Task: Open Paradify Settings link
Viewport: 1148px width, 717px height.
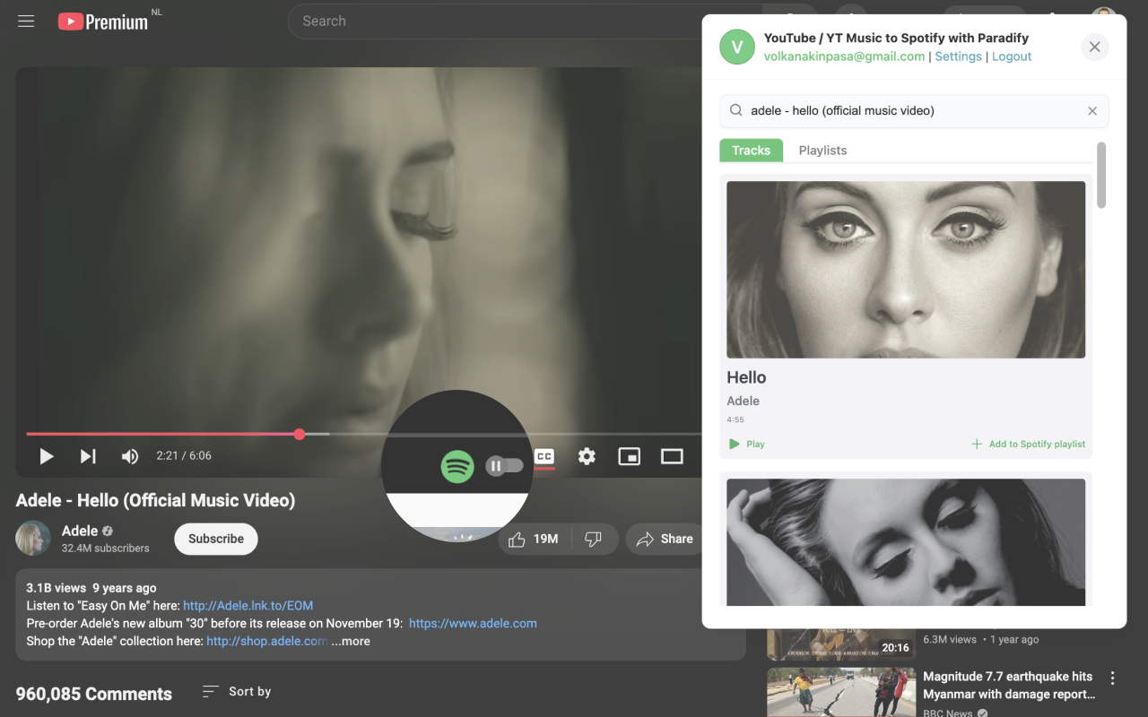Action: click(958, 56)
